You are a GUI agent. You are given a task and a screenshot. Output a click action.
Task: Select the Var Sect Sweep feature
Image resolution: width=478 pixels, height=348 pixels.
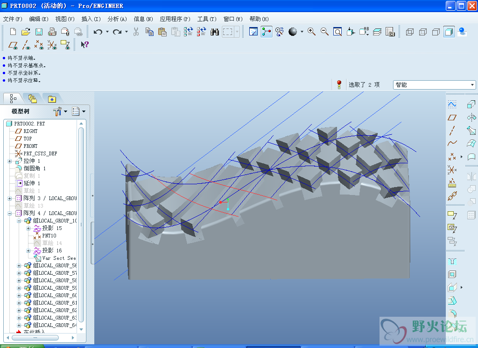point(59,258)
